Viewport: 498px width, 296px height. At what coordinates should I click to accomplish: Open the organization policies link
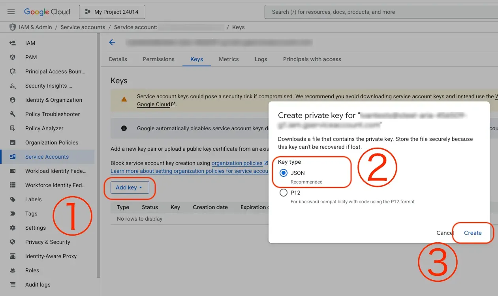click(237, 163)
